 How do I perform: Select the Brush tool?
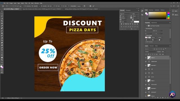click(2, 31)
